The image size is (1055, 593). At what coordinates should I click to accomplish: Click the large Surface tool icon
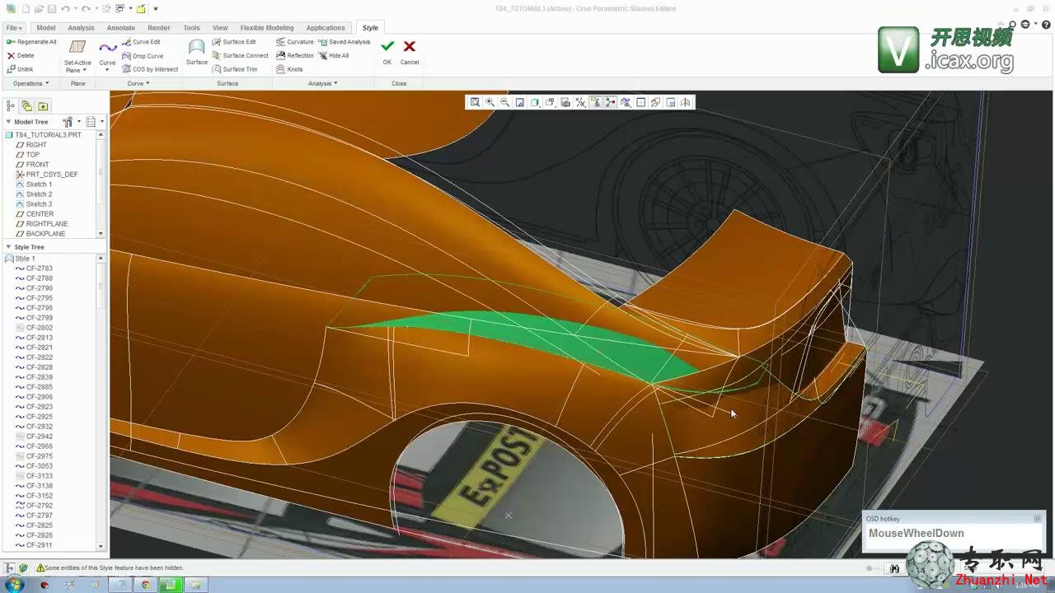(x=196, y=48)
